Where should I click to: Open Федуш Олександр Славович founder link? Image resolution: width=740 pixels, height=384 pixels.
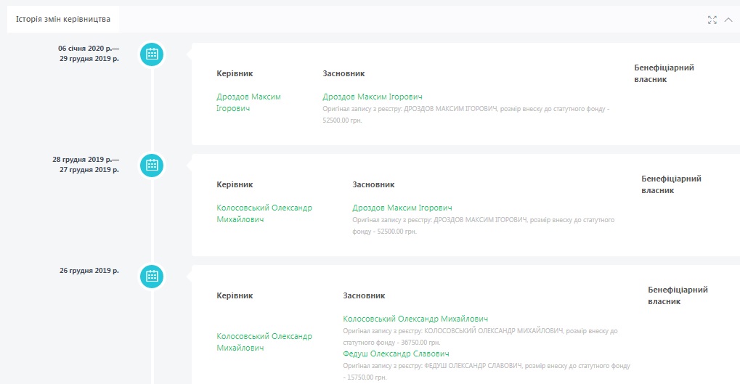coord(396,354)
